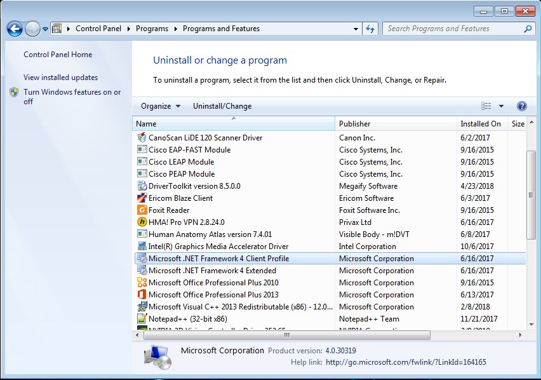Click the 10/6/2017 install date
Screen dimensions: 541x380
click(477, 247)
